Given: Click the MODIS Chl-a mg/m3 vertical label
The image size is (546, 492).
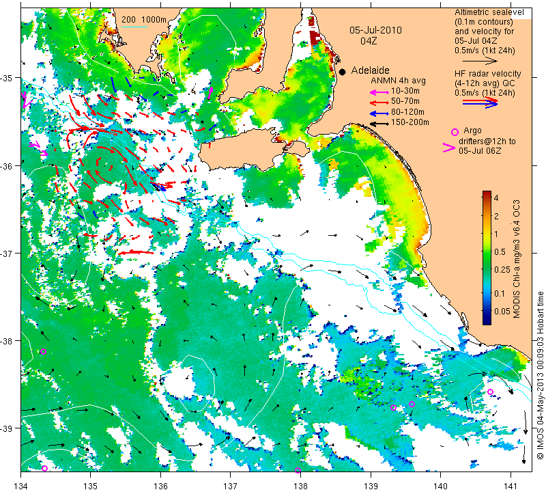Looking at the screenshot, I should click(x=517, y=259).
